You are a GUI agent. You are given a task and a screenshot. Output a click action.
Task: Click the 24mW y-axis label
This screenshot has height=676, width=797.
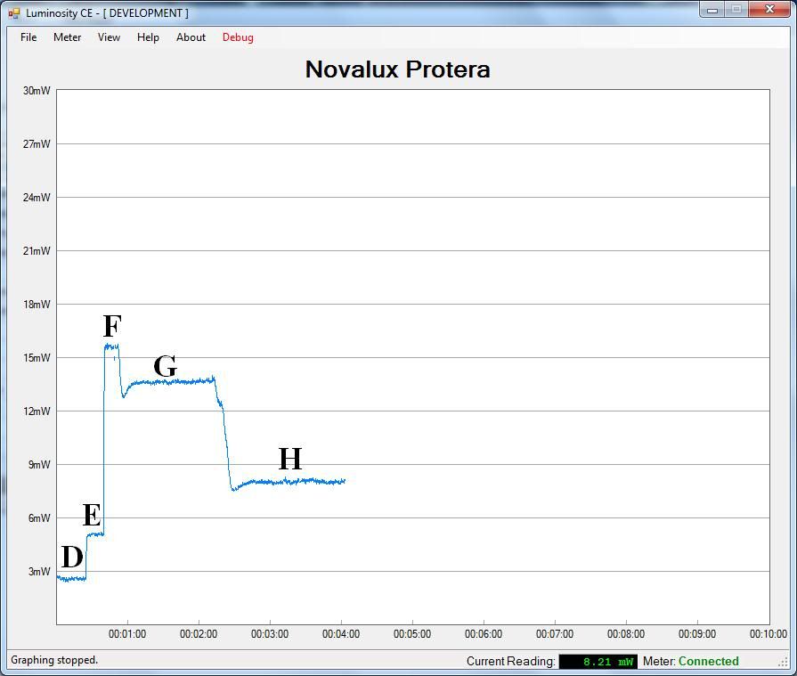(37, 197)
